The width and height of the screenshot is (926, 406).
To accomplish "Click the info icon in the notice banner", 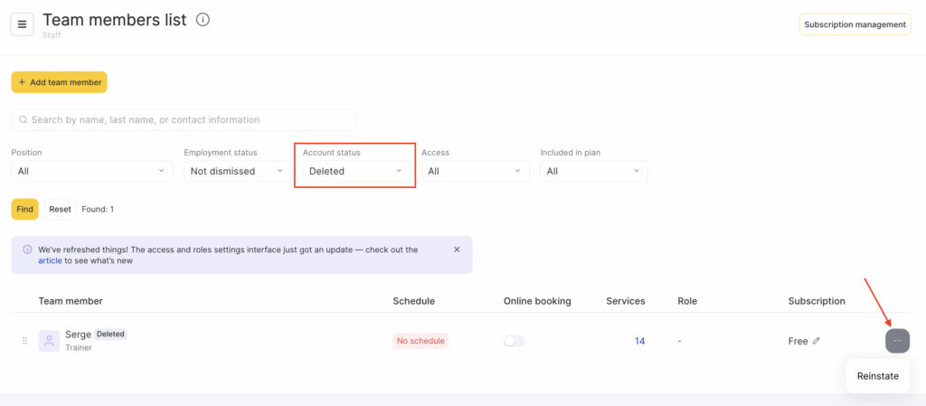I will [27, 250].
